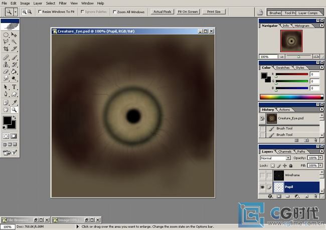This screenshot has width=326, height=230.
Task: Enable Zoom All Windows checkbox
Action: point(114,12)
